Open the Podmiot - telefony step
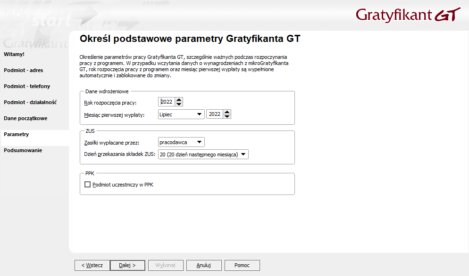The image size is (469, 276). [x=27, y=86]
